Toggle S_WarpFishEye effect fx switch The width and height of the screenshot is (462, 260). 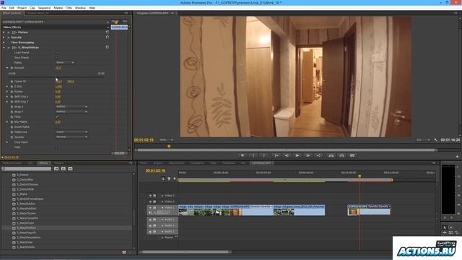[9, 48]
